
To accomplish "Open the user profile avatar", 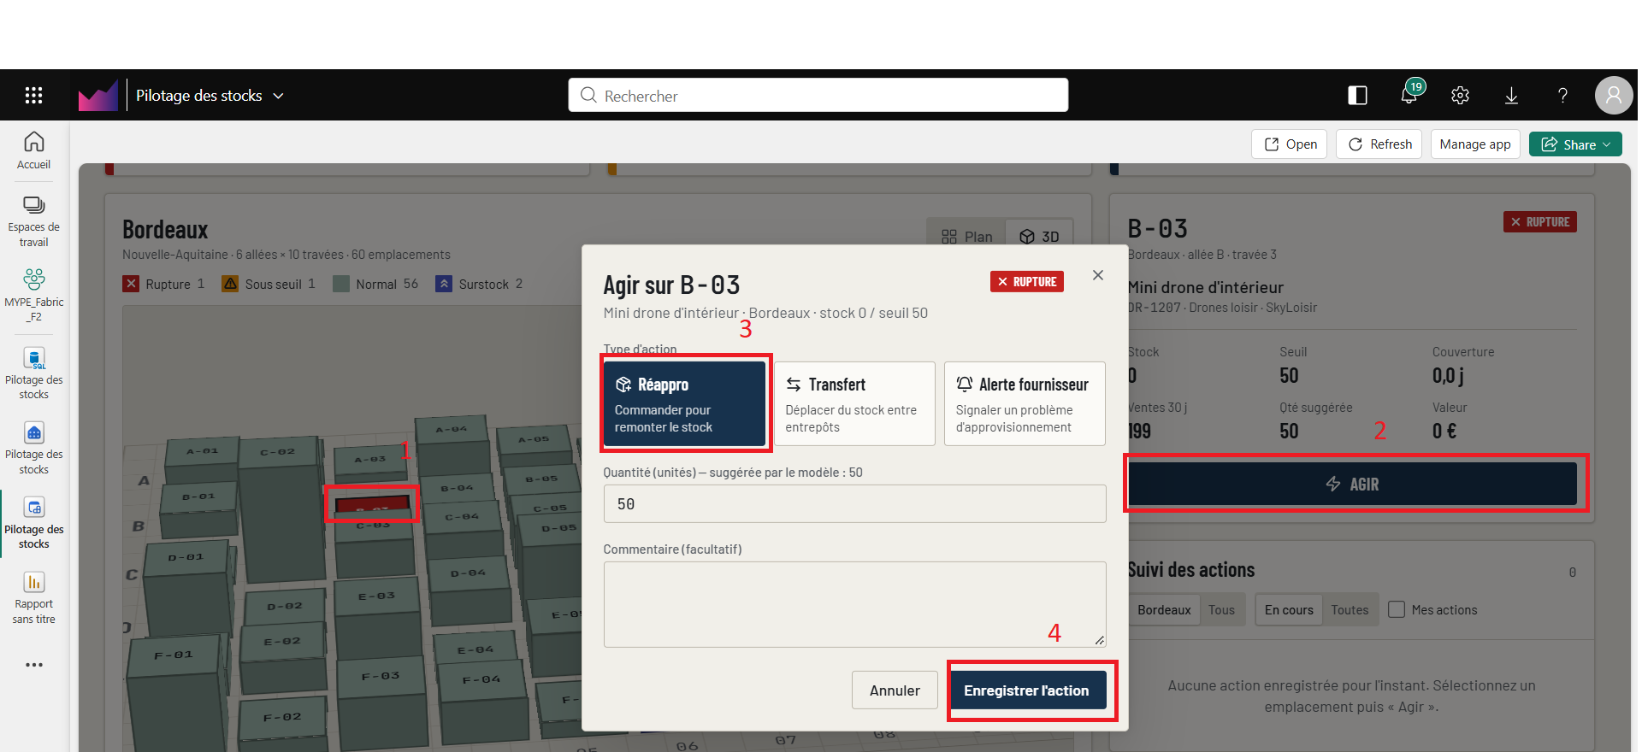I will click(x=1614, y=95).
